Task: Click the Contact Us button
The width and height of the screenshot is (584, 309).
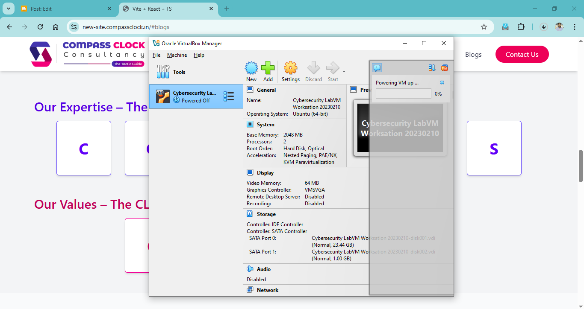Action: coord(522,54)
